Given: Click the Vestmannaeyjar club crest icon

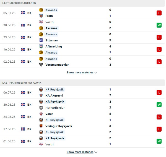Looking at the screenshot, I should point(41,65).
